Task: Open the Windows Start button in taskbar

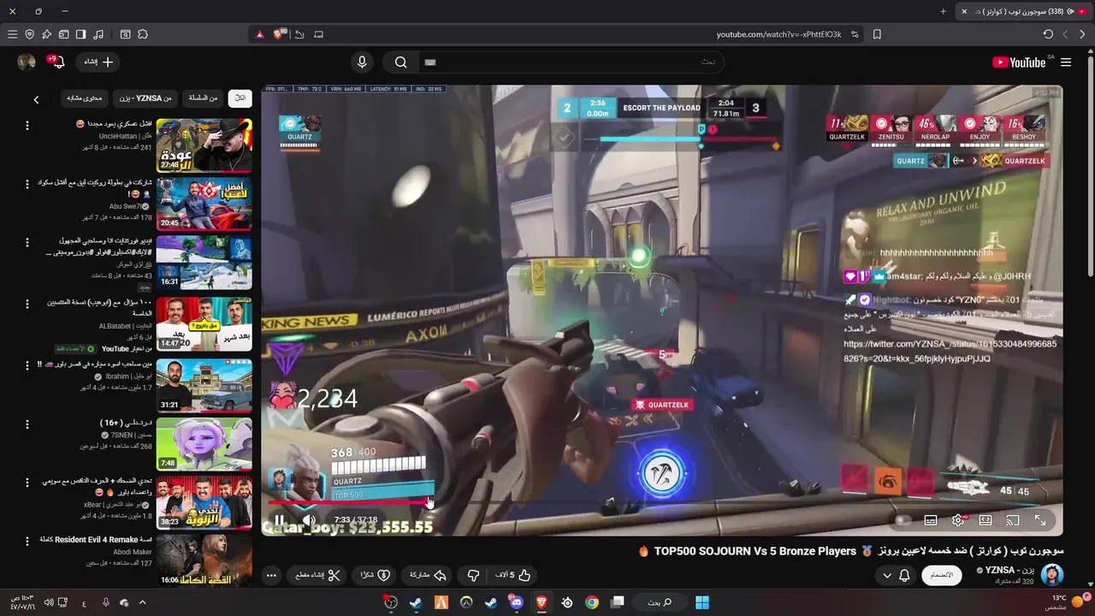Action: tap(701, 602)
